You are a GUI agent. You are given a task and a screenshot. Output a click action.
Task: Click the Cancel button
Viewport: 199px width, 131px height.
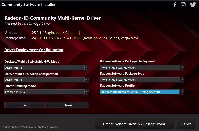coord(187,124)
